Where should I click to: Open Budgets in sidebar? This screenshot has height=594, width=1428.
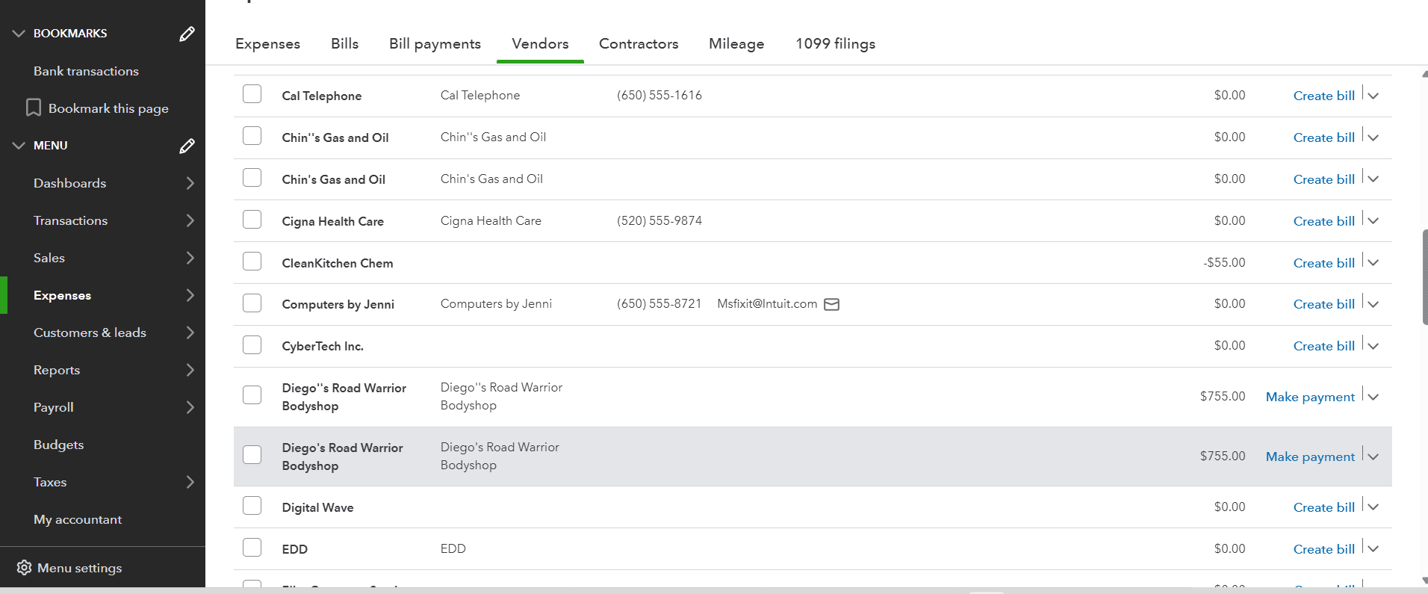coord(58,445)
